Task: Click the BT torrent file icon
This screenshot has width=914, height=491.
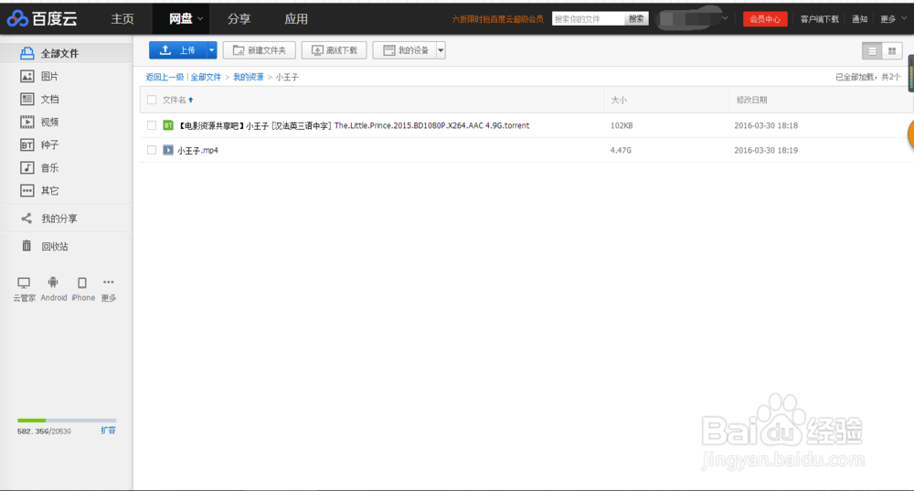Action: tap(168, 125)
